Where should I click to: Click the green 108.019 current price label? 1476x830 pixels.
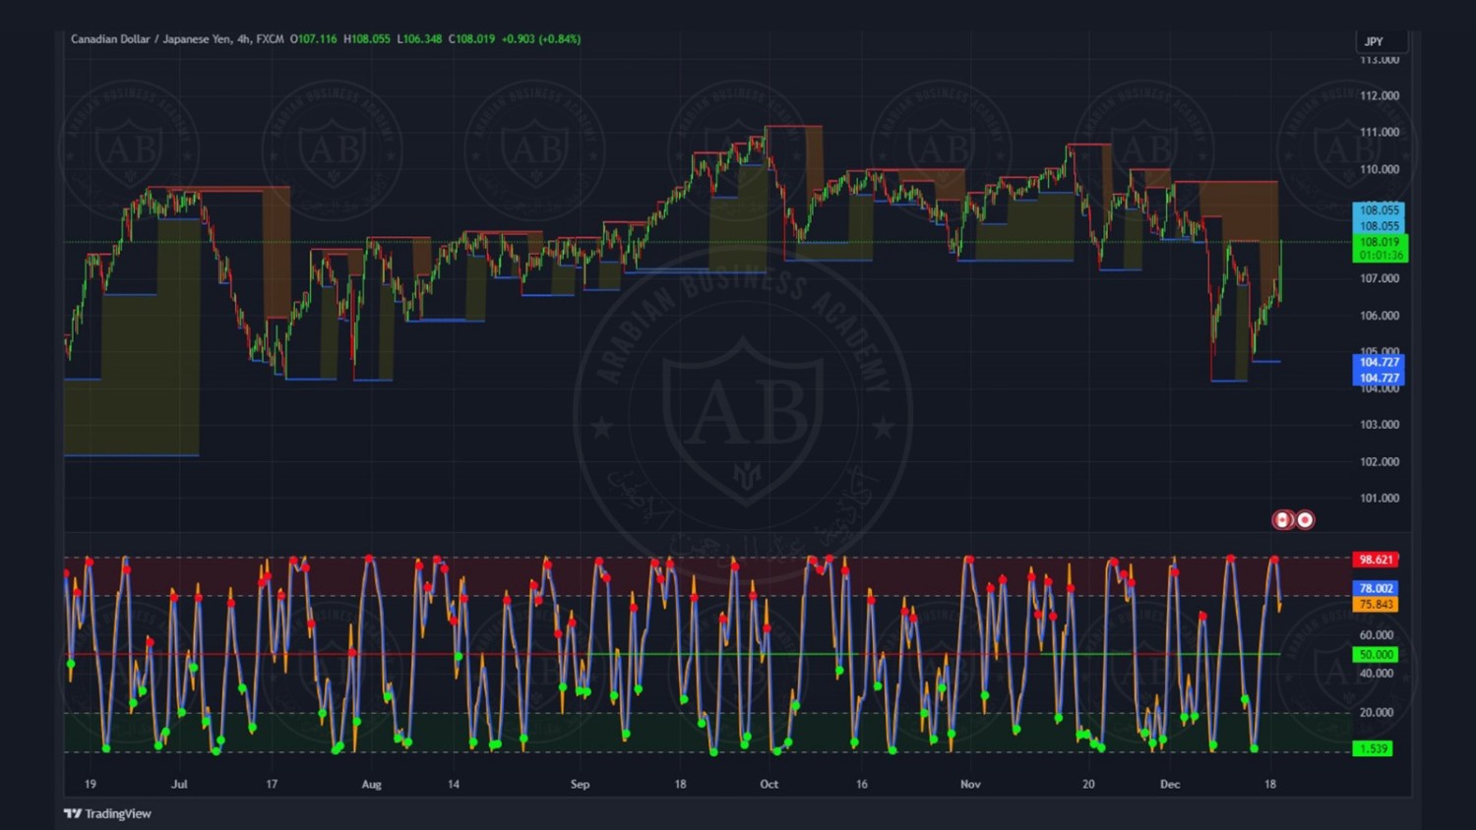[x=1380, y=242]
